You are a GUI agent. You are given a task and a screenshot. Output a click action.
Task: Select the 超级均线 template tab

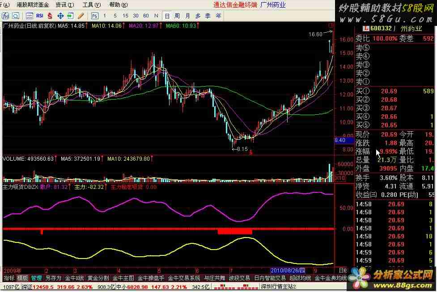point(300,278)
